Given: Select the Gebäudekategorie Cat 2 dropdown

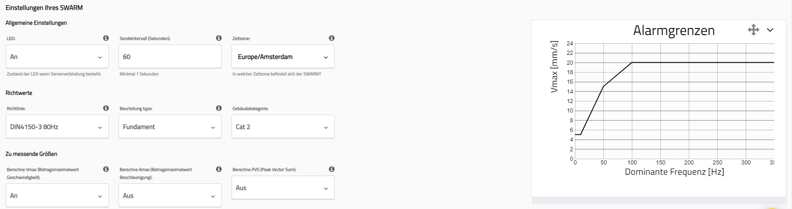Looking at the screenshot, I should [283, 127].
